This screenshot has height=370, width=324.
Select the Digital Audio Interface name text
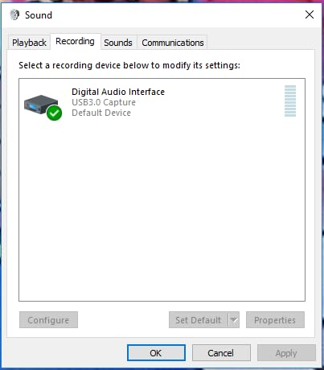pyautogui.click(x=118, y=92)
